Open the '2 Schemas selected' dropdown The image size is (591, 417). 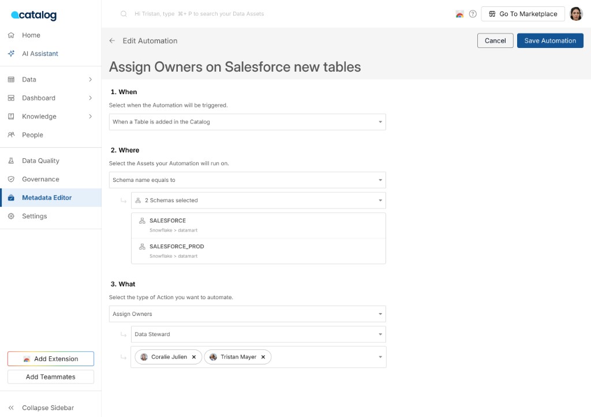pos(258,200)
